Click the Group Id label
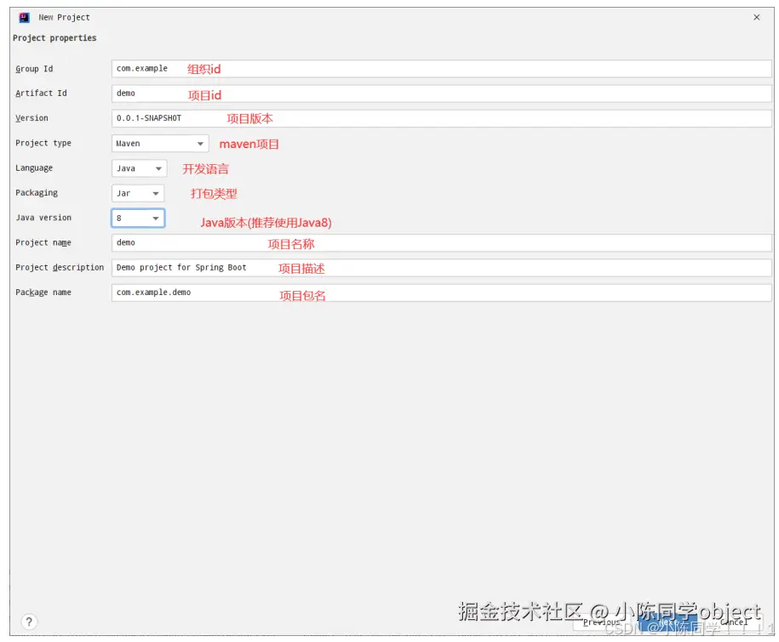The width and height of the screenshot is (779, 642). point(34,69)
